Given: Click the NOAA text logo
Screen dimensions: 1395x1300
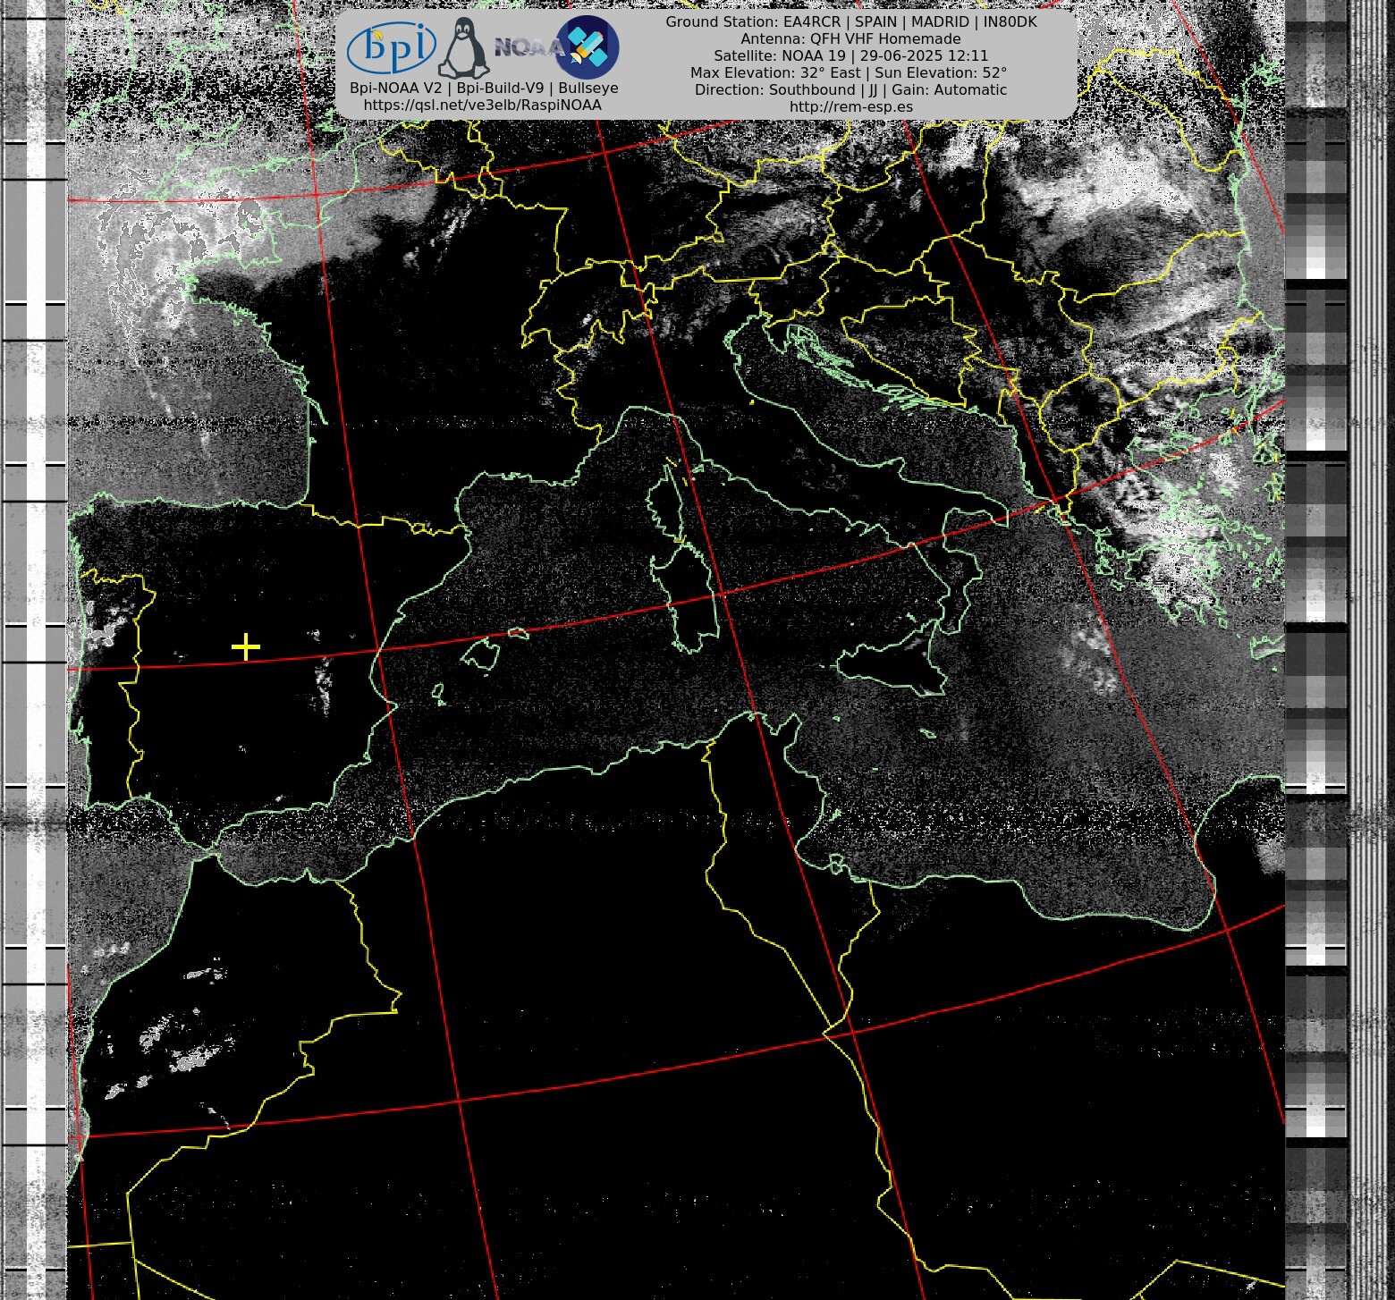Looking at the screenshot, I should coord(528,47).
